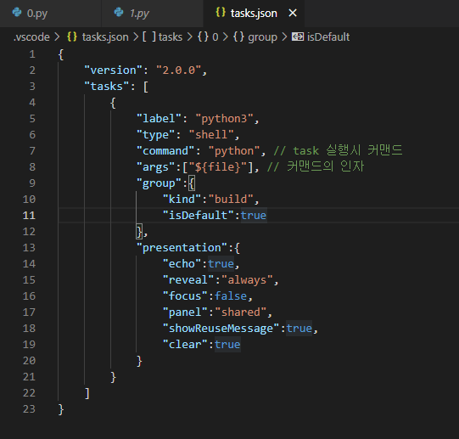The height and width of the screenshot is (439, 459).
Task: Select the isDefault breadcrumb item
Action: pyautogui.click(x=328, y=37)
